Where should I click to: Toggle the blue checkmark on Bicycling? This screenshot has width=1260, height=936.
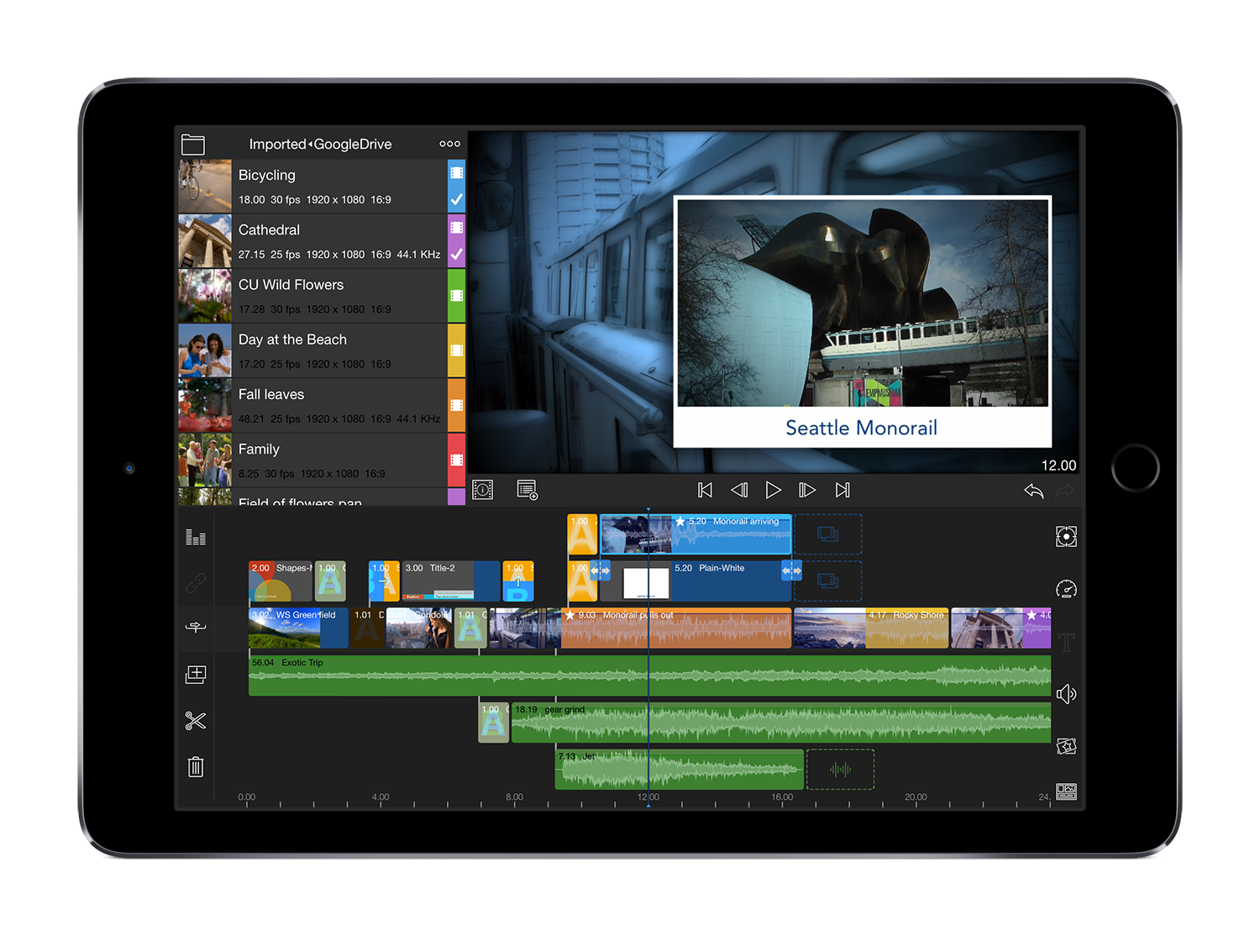tap(456, 200)
